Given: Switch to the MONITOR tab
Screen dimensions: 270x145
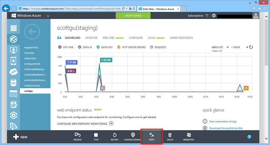Looking at the screenshot, I should (91, 38).
